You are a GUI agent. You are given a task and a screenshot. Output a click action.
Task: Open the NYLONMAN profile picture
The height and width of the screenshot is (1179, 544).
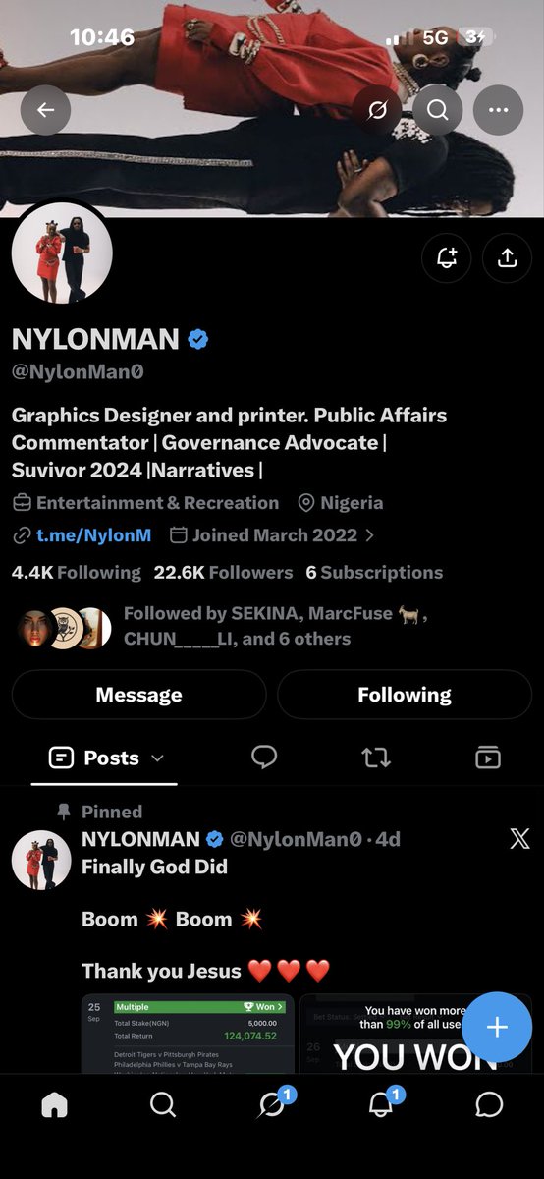62,253
